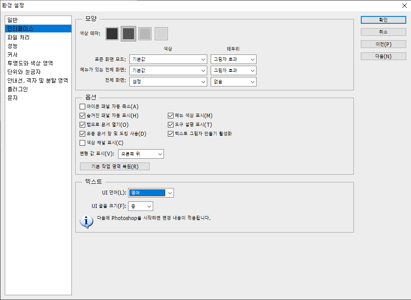Expand 변형 값 표시(V) dropdown
Viewport: 411px width, 300px height.
(x=141, y=154)
